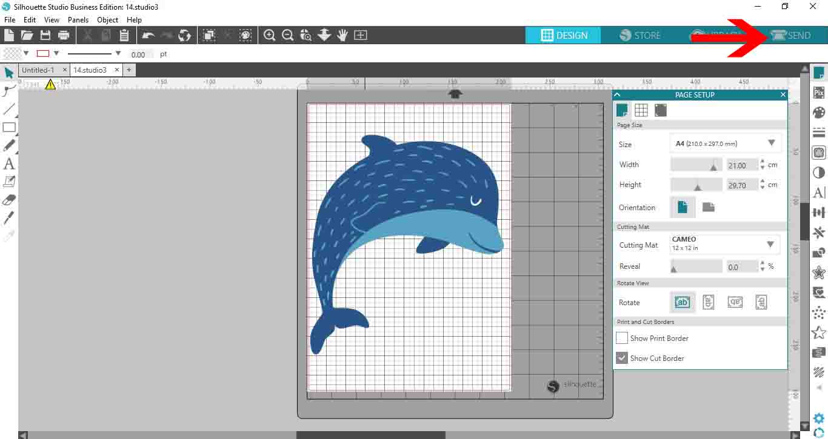This screenshot has height=439, width=828.
Task: Open the Object menu
Action: (x=108, y=19)
